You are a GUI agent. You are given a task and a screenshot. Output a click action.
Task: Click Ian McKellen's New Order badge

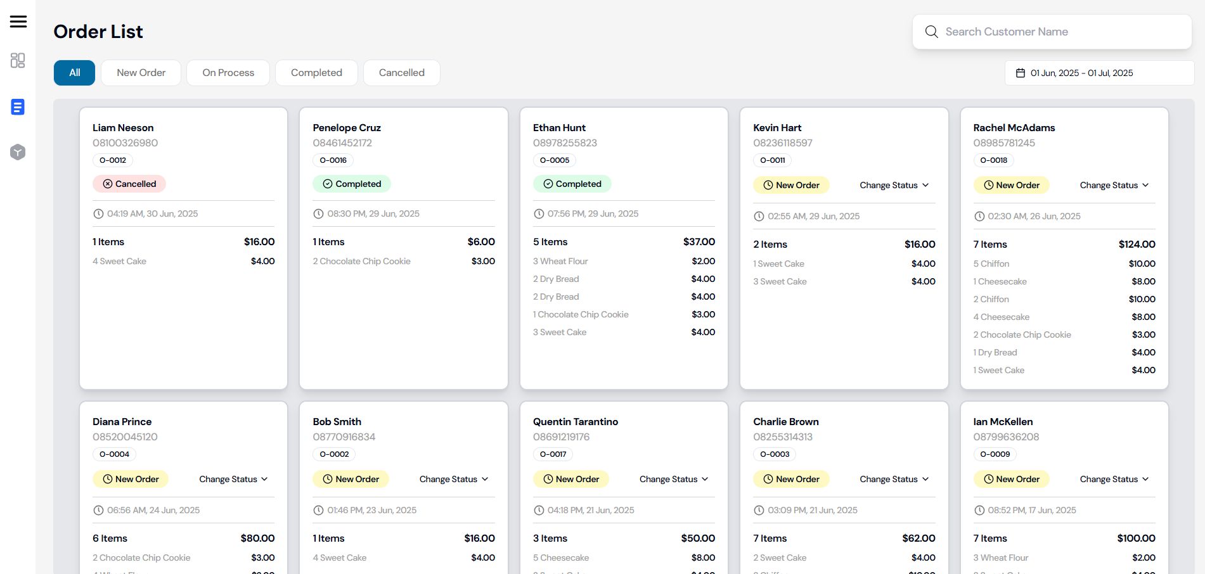pyautogui.click(x=1011, y=479)
